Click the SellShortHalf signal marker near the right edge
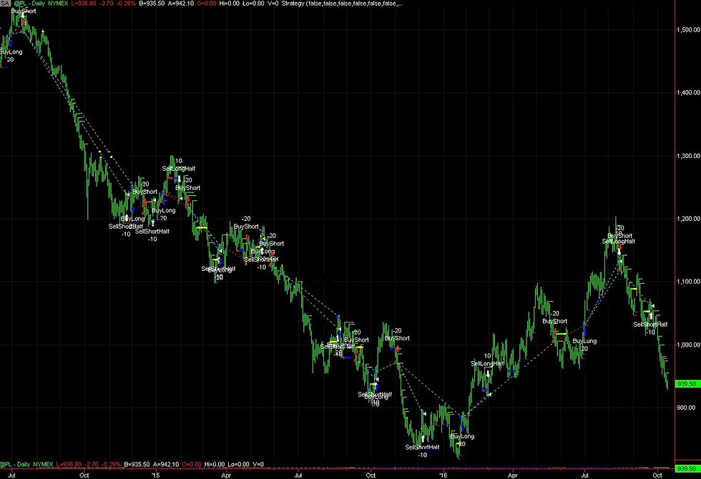The width and height of the screenshot is (701, 479). 649,325
